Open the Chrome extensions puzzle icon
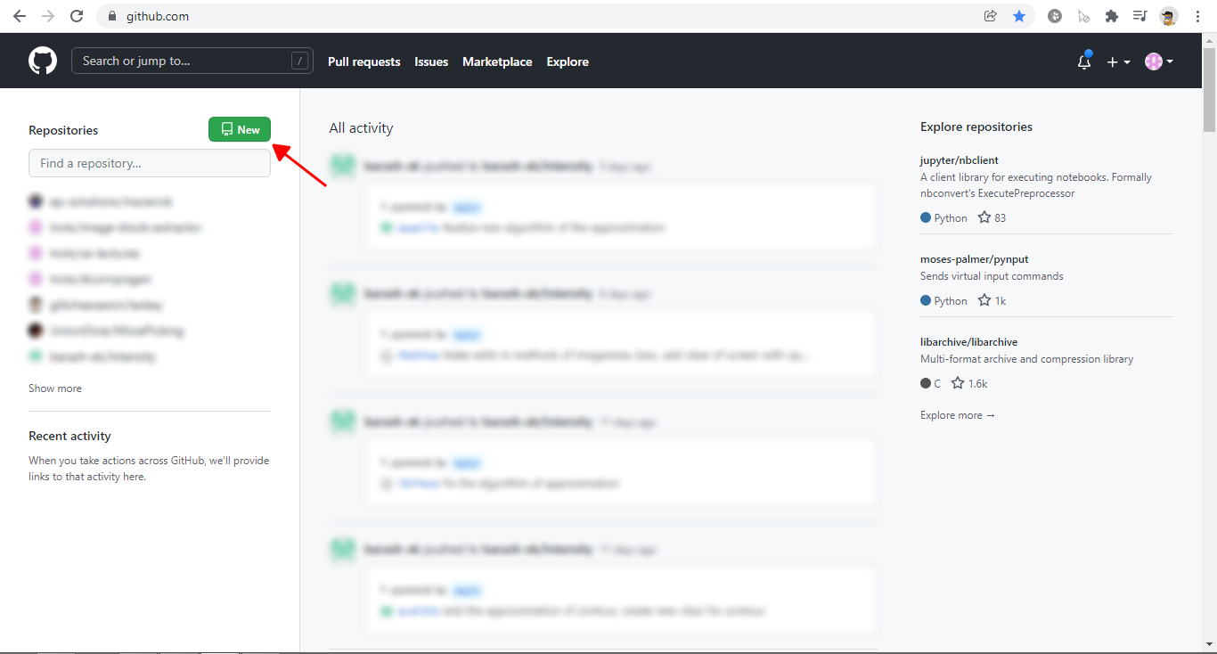Viewport: 1217px width, 654px height. pyautogui.click(x=1111, y=16)
